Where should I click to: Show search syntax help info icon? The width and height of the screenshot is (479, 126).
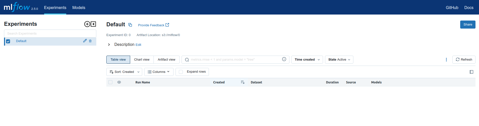284,59
